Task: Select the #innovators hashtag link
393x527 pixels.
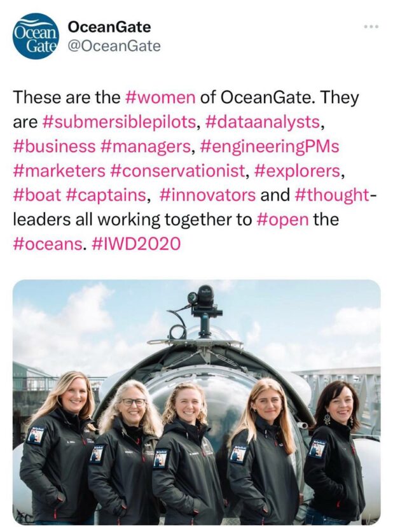Action: (x=208, y=195)
